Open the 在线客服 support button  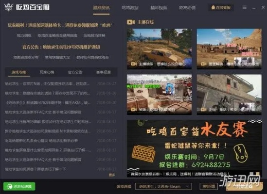point(221,7)
